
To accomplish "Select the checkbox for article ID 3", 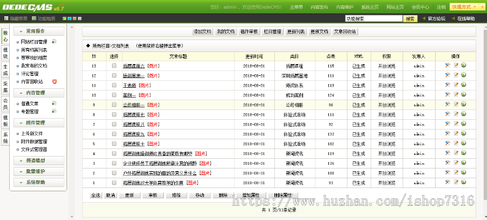I will pos(114,163).
